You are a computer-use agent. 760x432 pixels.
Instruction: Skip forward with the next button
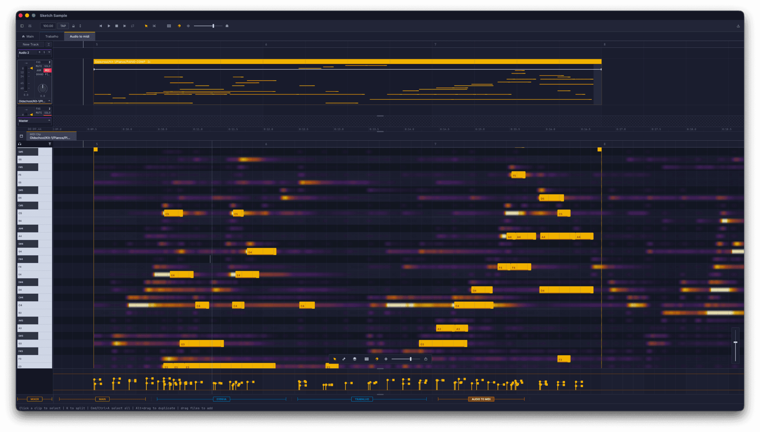pos(125,26)
